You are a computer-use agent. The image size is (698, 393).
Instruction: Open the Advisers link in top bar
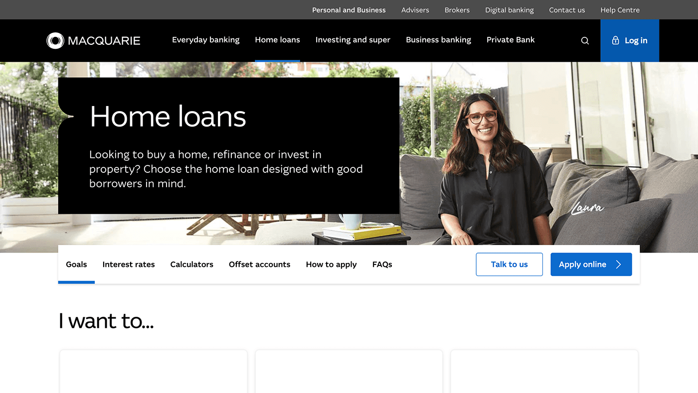click(x=415, y=10)
